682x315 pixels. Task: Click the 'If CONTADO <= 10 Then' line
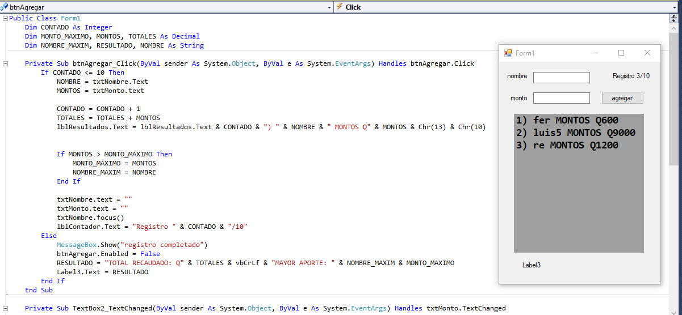click(x=82, y=73)
